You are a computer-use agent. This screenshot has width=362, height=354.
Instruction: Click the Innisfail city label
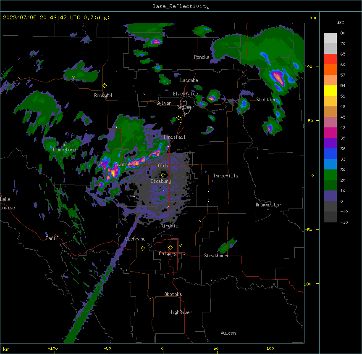[x=174, y=137]
